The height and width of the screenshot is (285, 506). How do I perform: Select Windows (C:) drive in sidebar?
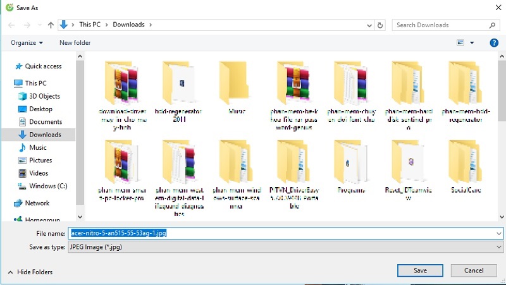tap(48, 186)
